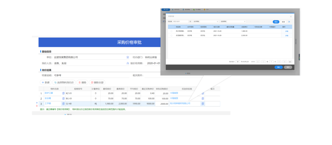Click blue plus icon left of row 3
This screenshot has width=332, height=145.
pos(37,103)
